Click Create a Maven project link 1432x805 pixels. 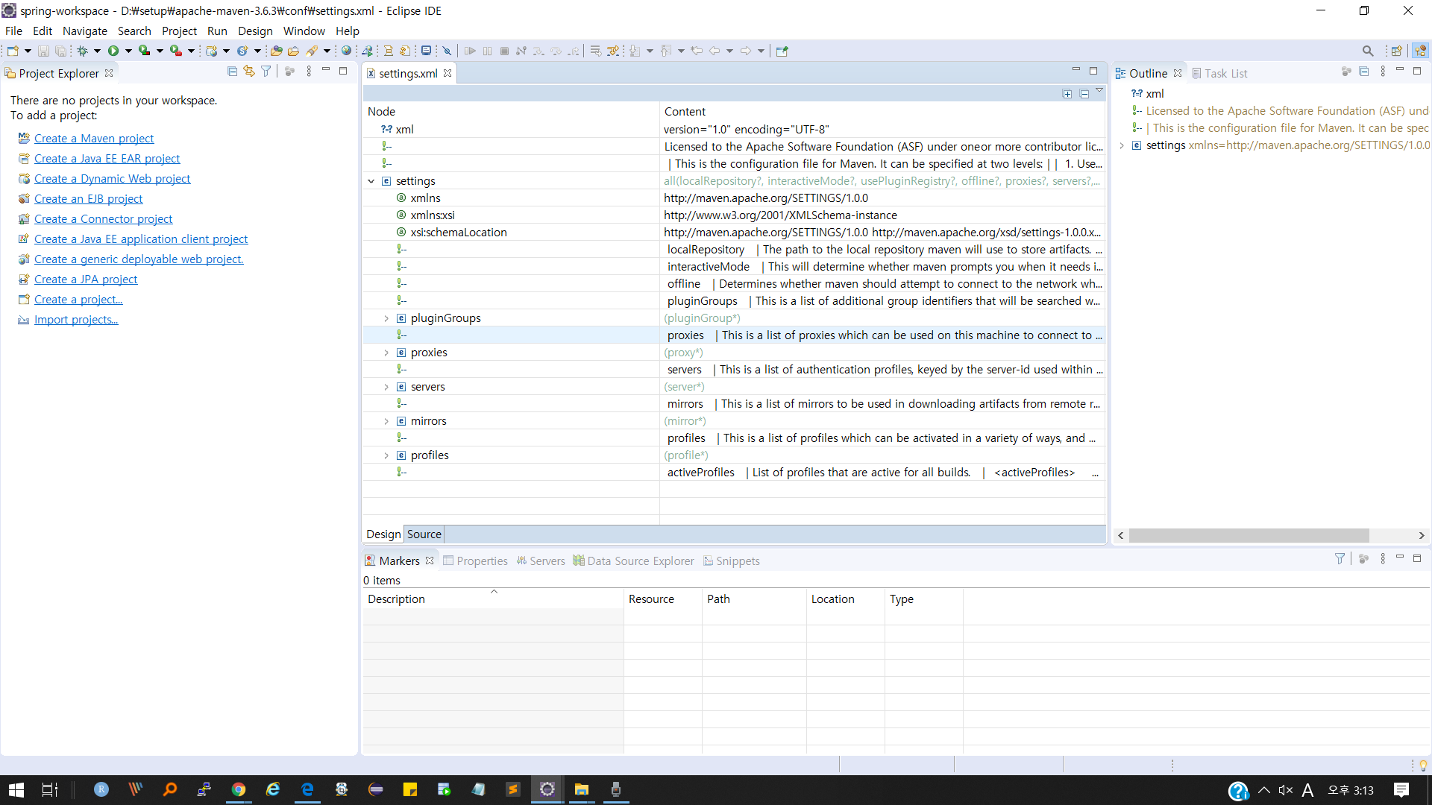click(x=94, y=138)
